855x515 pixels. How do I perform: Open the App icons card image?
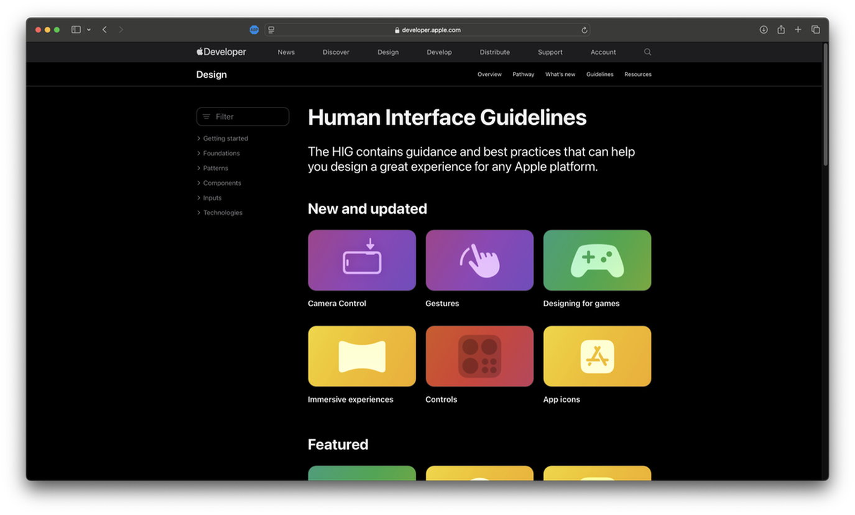click(x=597, y=357)
